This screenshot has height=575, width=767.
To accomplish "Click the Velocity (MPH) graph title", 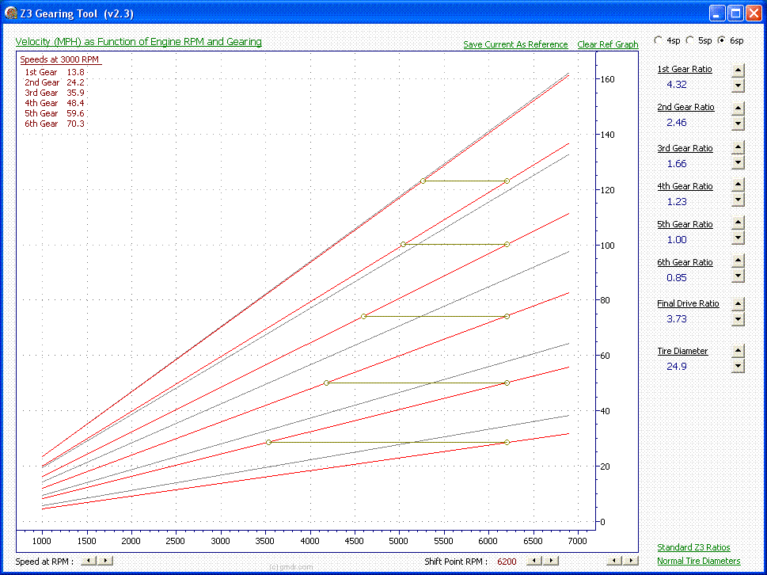I will (x=139, y=42).
